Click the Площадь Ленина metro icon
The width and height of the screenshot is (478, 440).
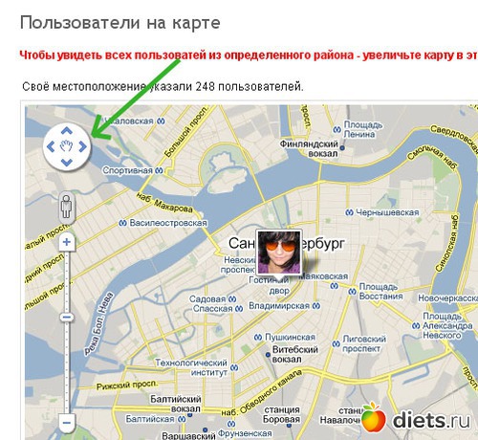337,130
